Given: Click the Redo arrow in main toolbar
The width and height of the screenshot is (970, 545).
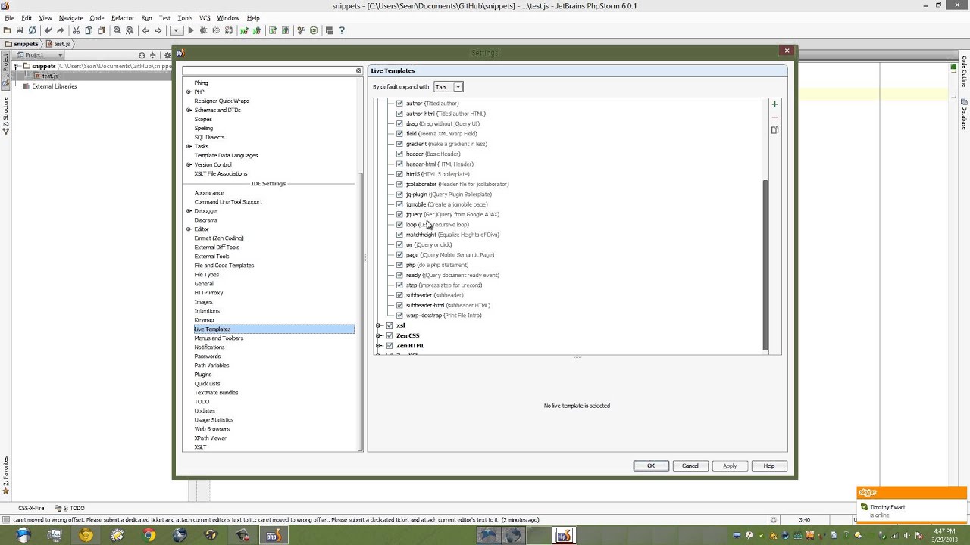Looking at the screenshot, I should pyautogui.click(x=60, y=30).
